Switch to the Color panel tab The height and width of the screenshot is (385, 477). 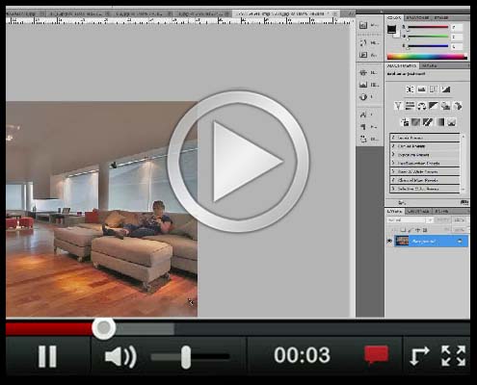[394, 17]
